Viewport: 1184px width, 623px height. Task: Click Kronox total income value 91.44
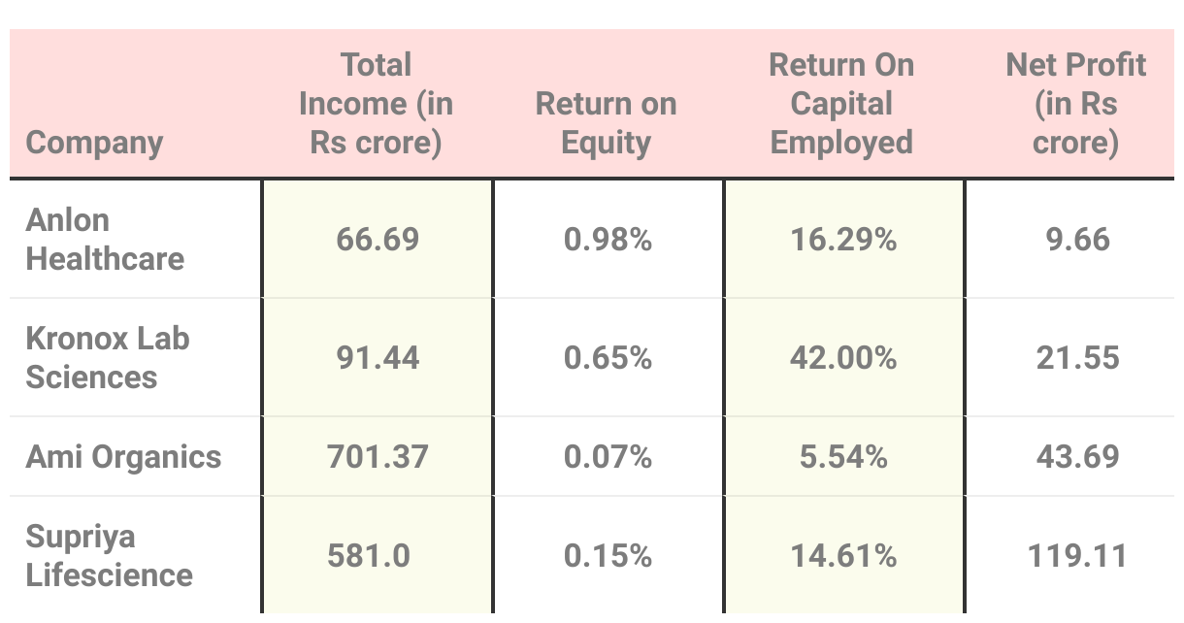pos(378,358)
